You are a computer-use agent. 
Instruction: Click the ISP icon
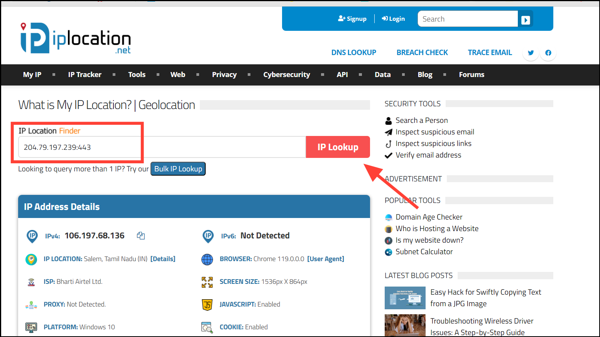(31, 282)
